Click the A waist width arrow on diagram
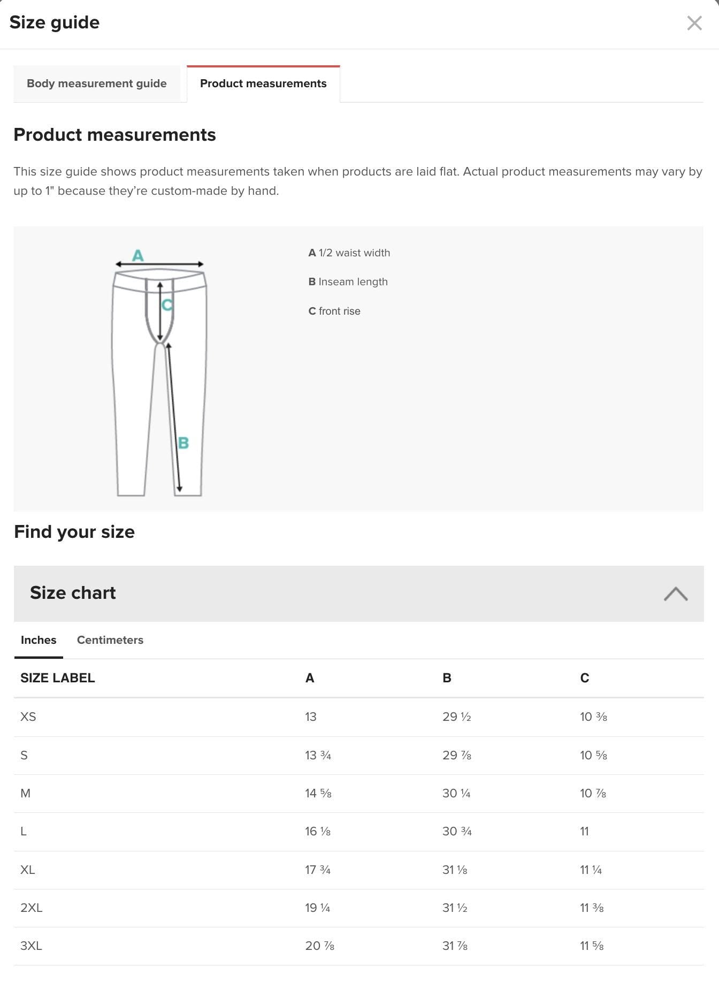The width and height of the screenshot is (719, 997). pyautogui.click(x=159, y=263)
